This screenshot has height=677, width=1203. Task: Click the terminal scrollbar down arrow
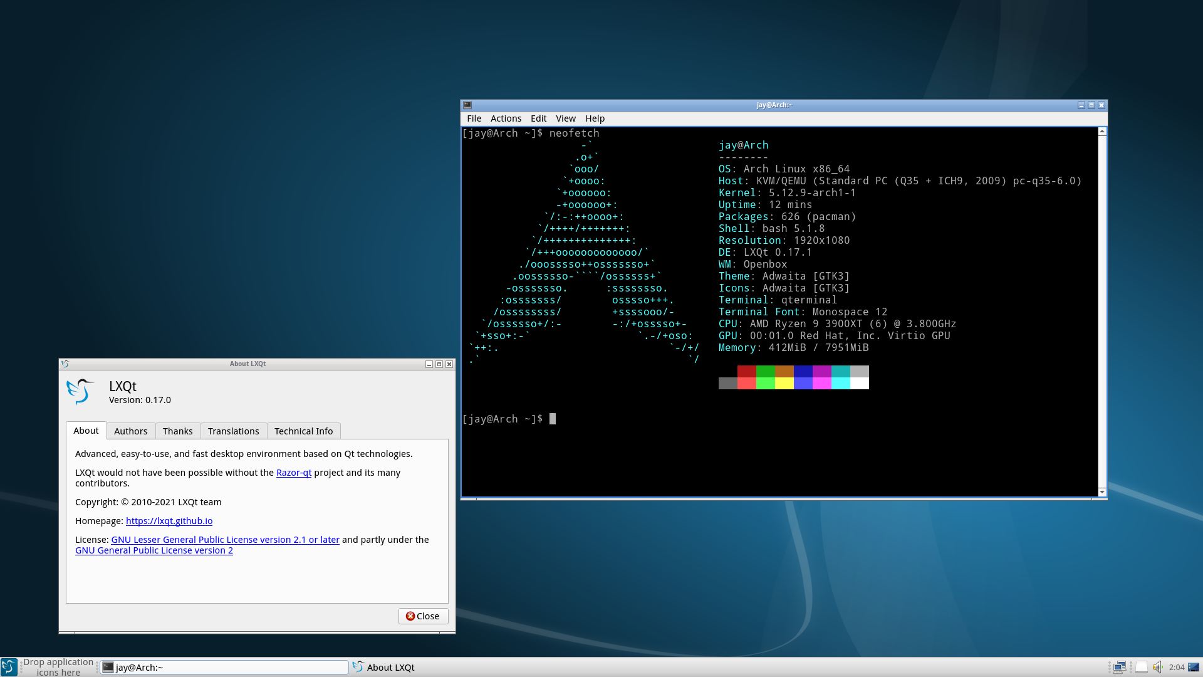click(1102, 492)
